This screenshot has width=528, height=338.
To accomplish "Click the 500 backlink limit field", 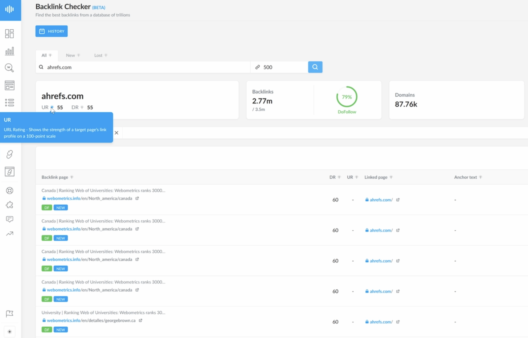I will pos(279,67).
